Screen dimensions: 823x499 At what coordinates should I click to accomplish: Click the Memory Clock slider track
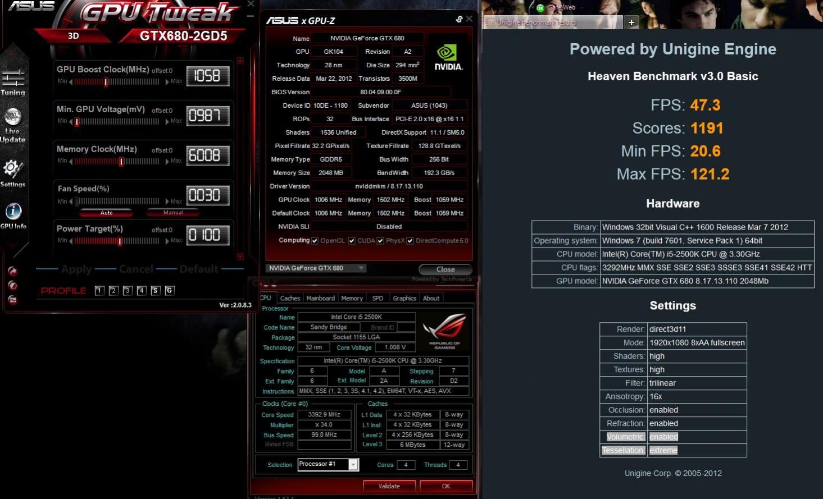117,161
